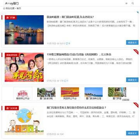Open the 鼓浪屿船票 article title
Viewport: 140px width, 140px height.
click(x=70, y=17)
